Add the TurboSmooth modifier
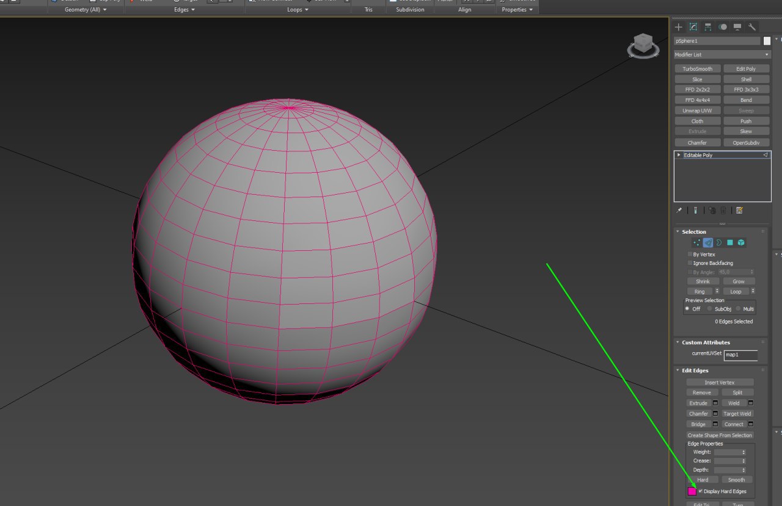The height and width of the screenshot is (506, 782). pos(698,69)
